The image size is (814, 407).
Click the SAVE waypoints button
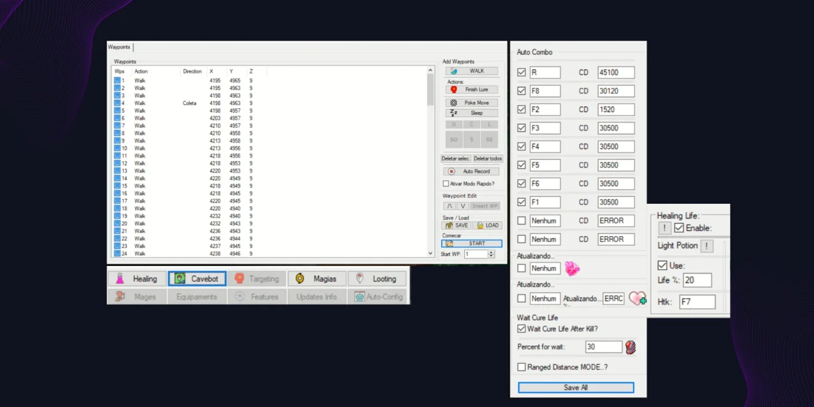click(456, 225)
